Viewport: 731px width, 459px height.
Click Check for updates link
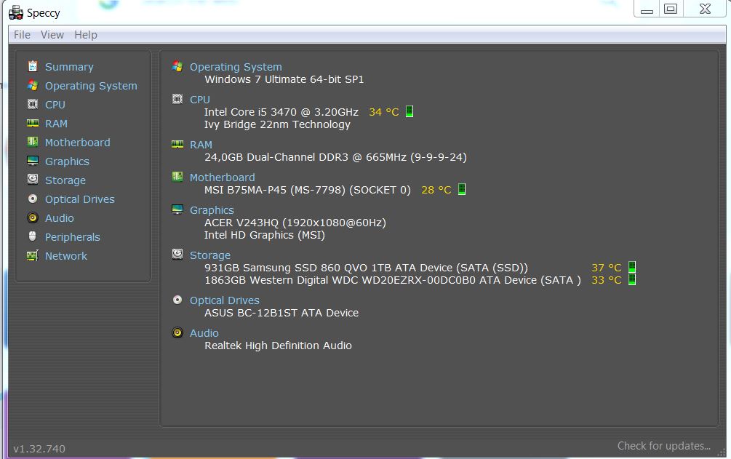[663, 446]
